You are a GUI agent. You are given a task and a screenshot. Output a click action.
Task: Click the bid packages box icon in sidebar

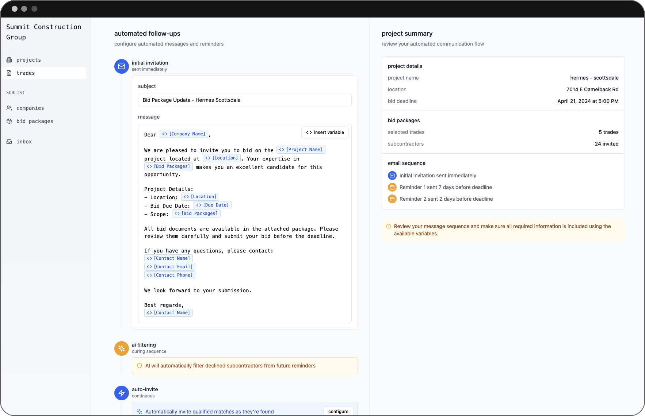(x=9, y=121)
